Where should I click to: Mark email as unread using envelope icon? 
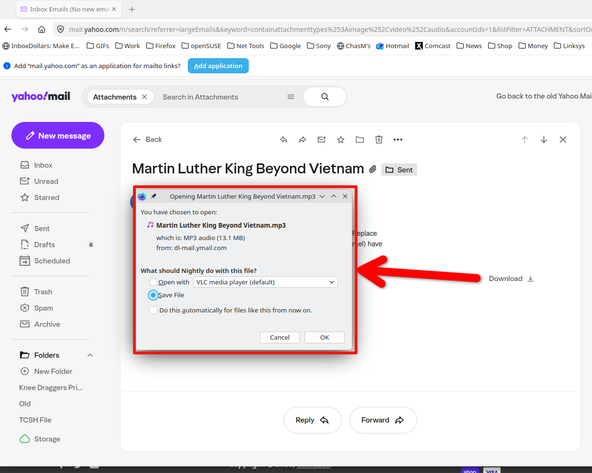[322, 140]
